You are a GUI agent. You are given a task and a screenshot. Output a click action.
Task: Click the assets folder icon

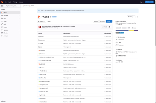point(39,37)
